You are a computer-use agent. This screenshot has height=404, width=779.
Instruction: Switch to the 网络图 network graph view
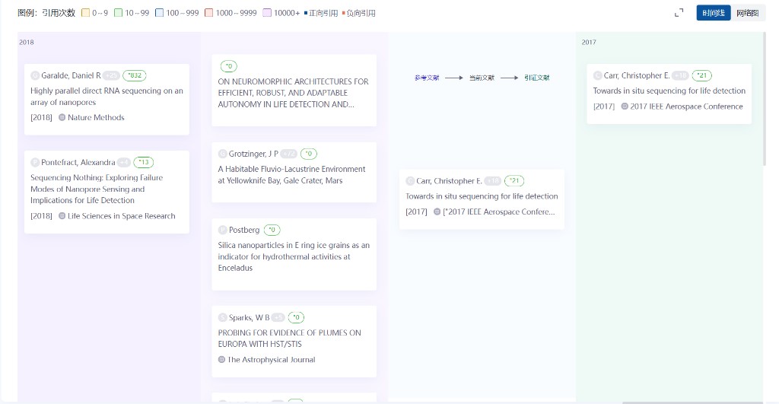pyautogui.click(x=747, y=13)
